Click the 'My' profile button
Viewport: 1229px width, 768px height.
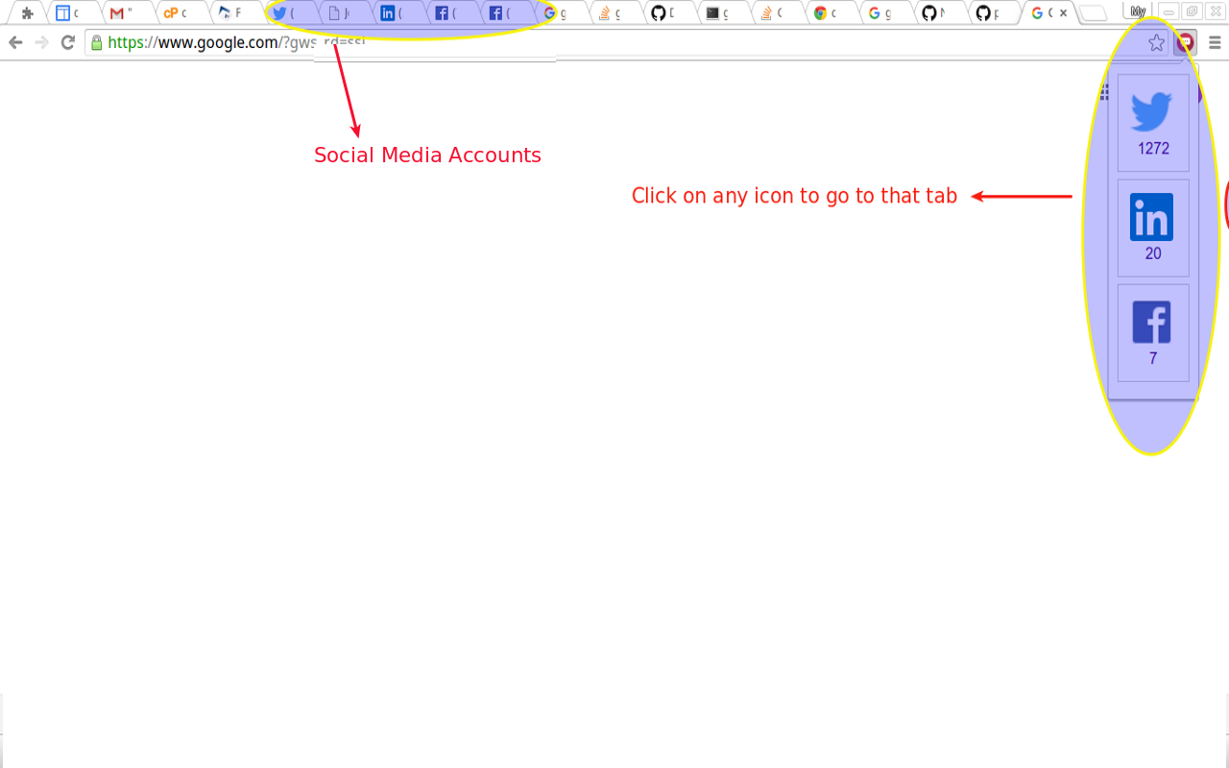pos(1138,12)
